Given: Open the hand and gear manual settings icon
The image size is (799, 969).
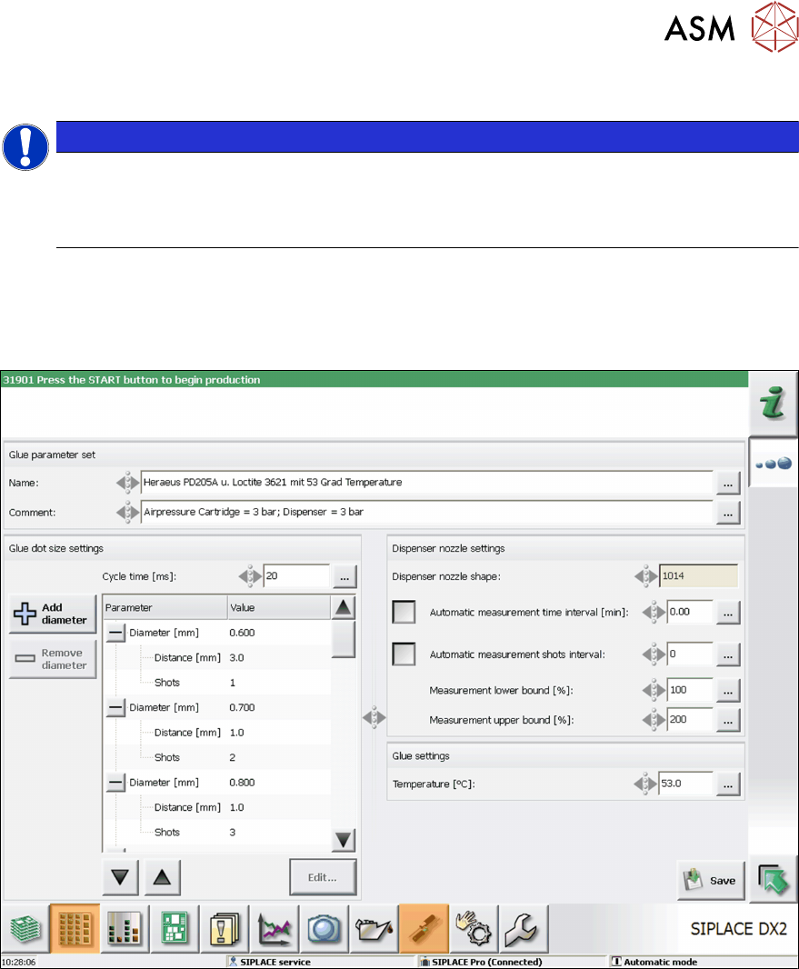Looking at the screenshot, I should pos(474,929).
